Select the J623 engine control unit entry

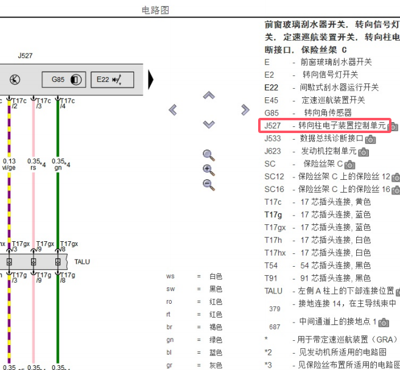pyautogui.click(x=311, y=151)
